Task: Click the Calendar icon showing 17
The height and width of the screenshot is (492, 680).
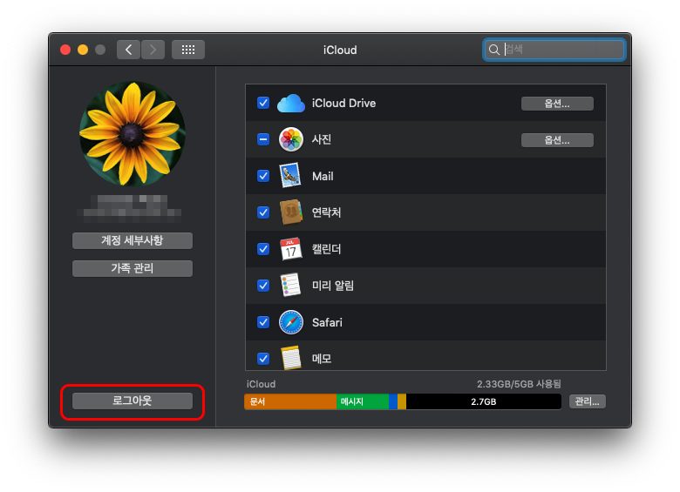Action: click(290, 248)
